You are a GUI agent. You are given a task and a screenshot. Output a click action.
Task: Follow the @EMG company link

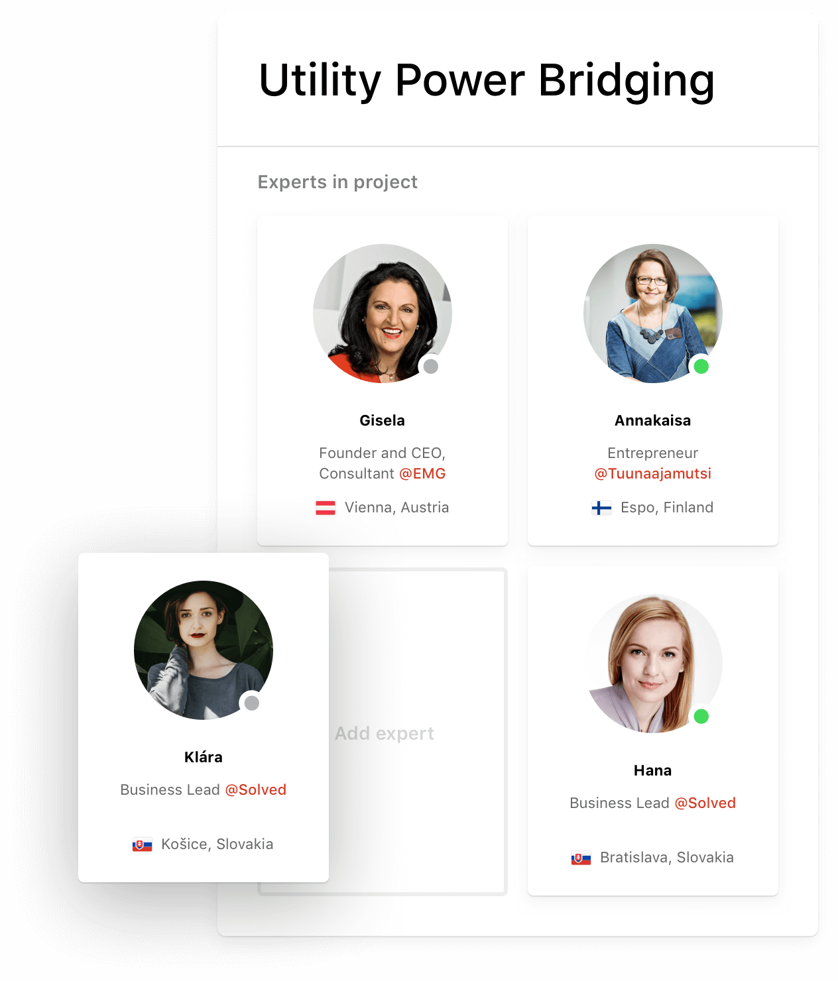click(x=422, y=474)
